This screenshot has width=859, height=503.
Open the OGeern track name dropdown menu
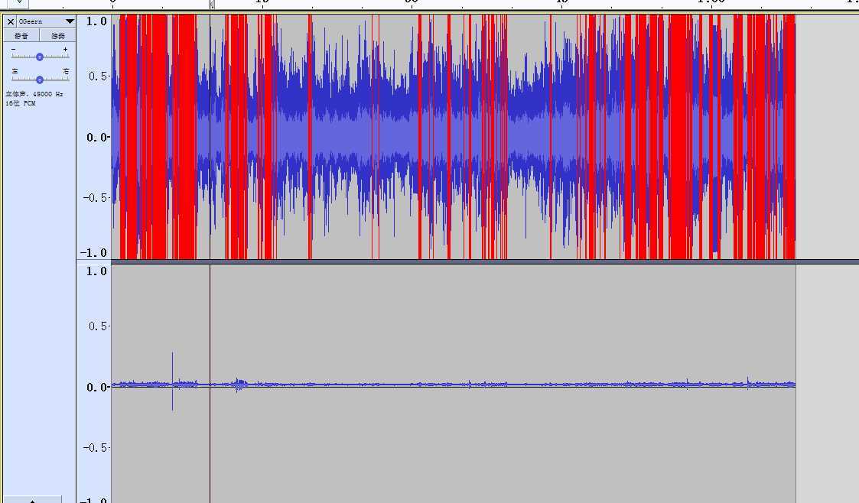70,21
